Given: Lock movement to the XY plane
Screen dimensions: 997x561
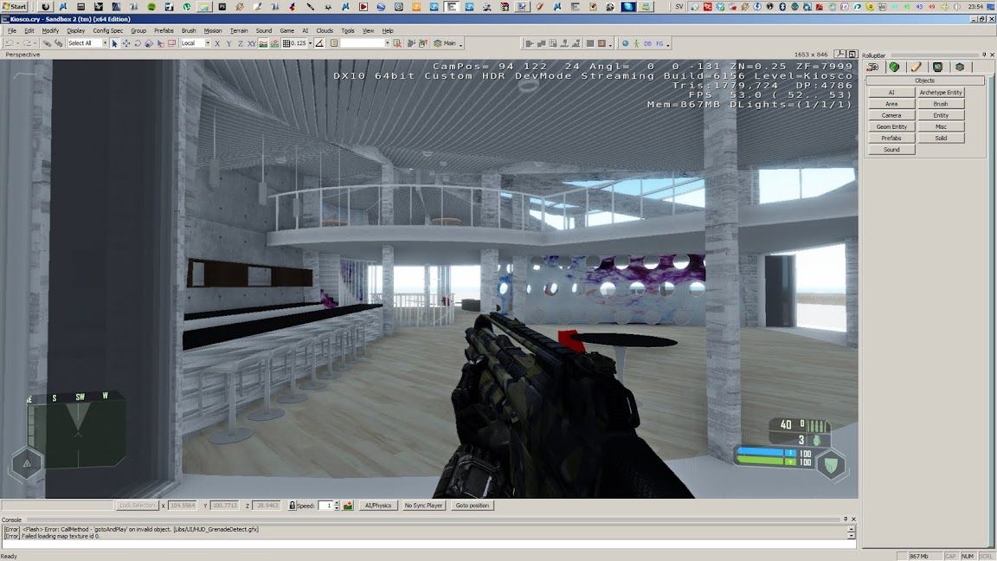Looking at the screenshot, I should [252, 43].
